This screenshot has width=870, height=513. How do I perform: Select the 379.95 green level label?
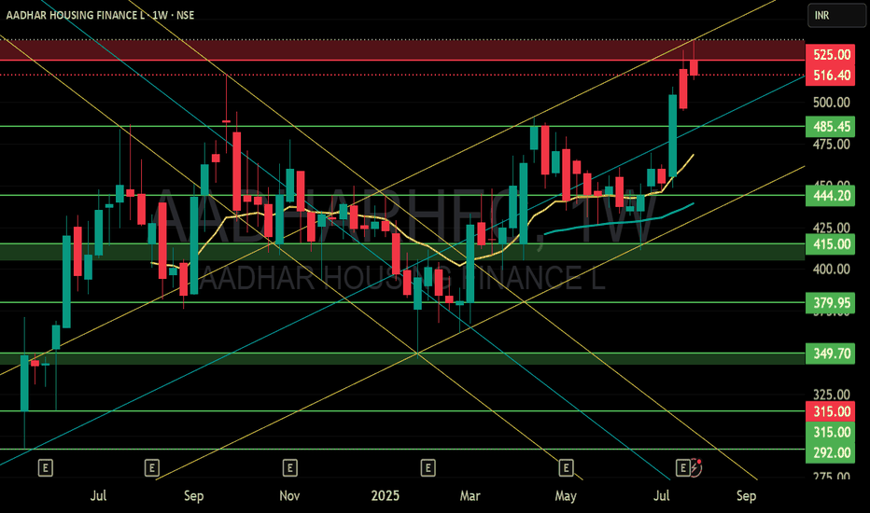[831, 303]
